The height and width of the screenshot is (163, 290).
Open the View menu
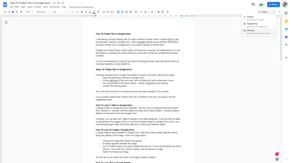pyautogui.click(x=23, y=7)
